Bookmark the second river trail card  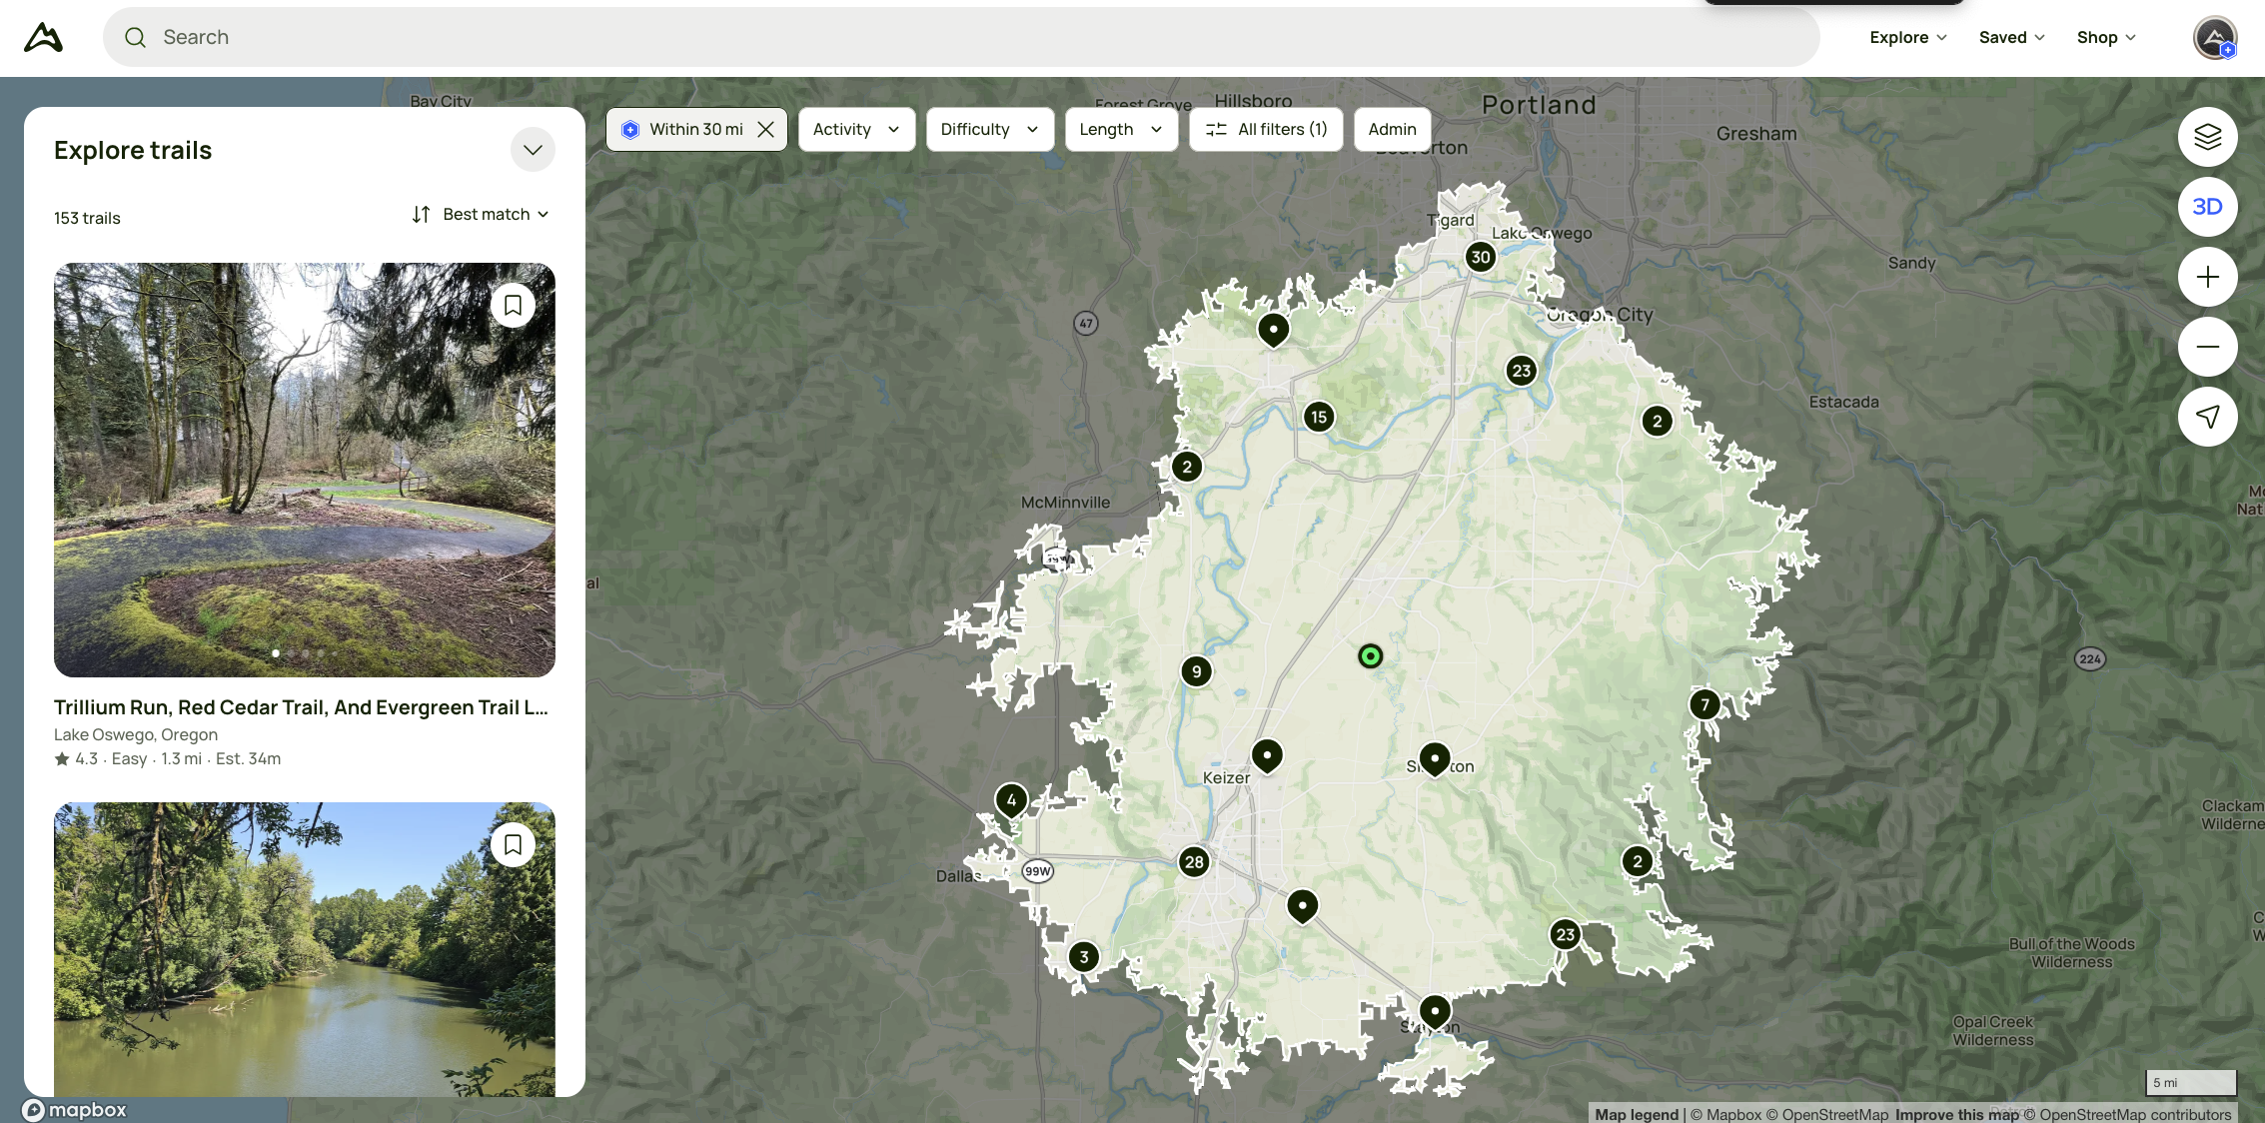coord(513,844)
